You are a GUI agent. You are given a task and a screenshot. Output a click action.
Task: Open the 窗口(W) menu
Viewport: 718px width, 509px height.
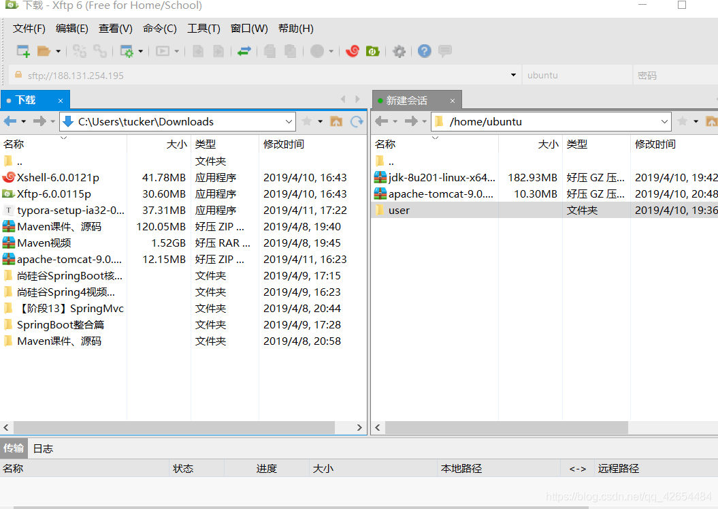pyautogui.click(x=249, y=29)
